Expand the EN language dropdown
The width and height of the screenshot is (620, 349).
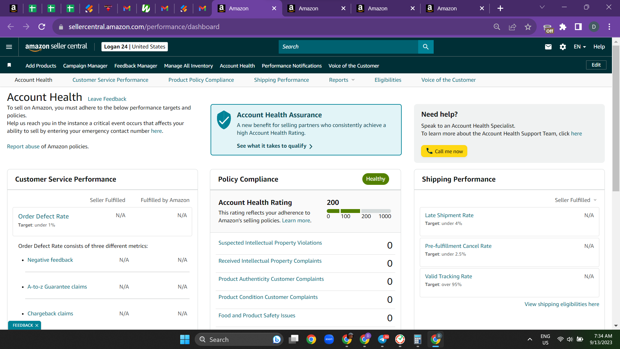(580, 47)
